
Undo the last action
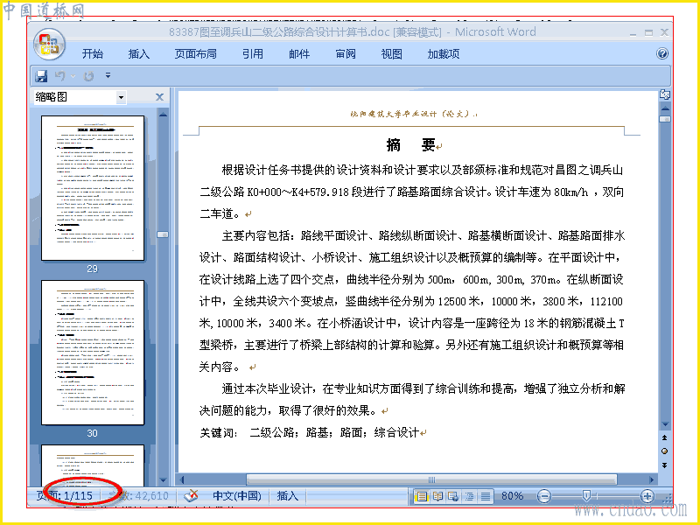(x=60, y=76)
